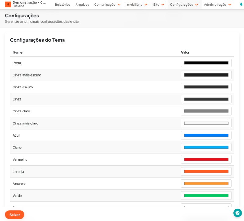Open Arquivos in the top navigation

[x=82, y=5]
